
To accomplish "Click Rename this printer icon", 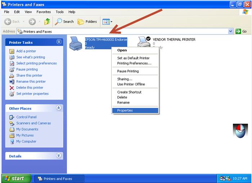I will [x=12, y=82].
